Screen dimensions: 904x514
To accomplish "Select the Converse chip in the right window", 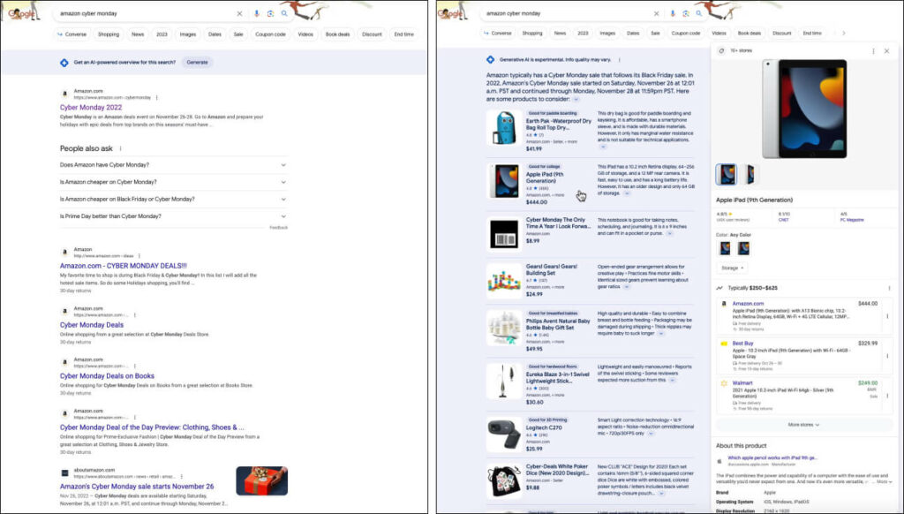I will coord(498,33).
